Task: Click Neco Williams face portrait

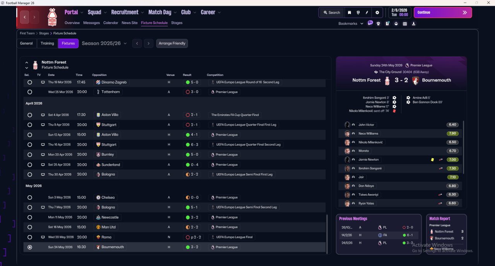Action: (x=347, y=133)
